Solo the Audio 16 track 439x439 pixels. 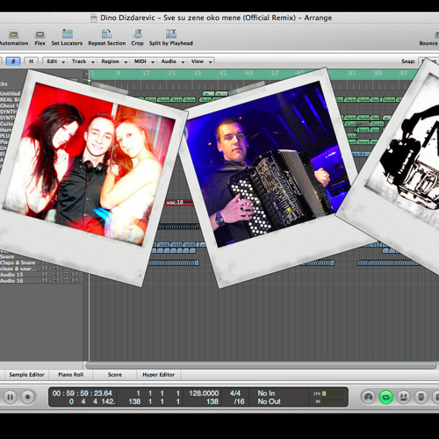(76, 280)
